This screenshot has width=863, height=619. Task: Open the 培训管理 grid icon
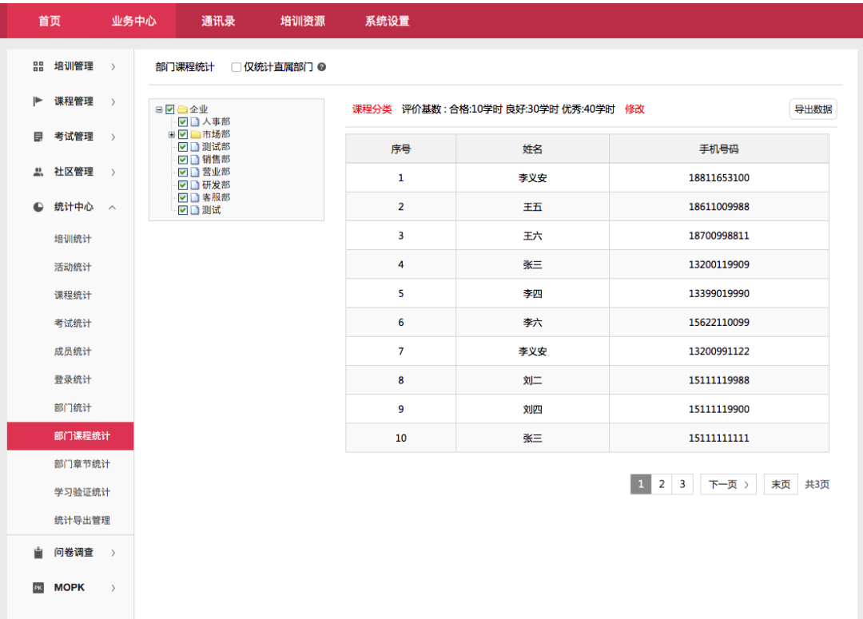tap(38, 66)
